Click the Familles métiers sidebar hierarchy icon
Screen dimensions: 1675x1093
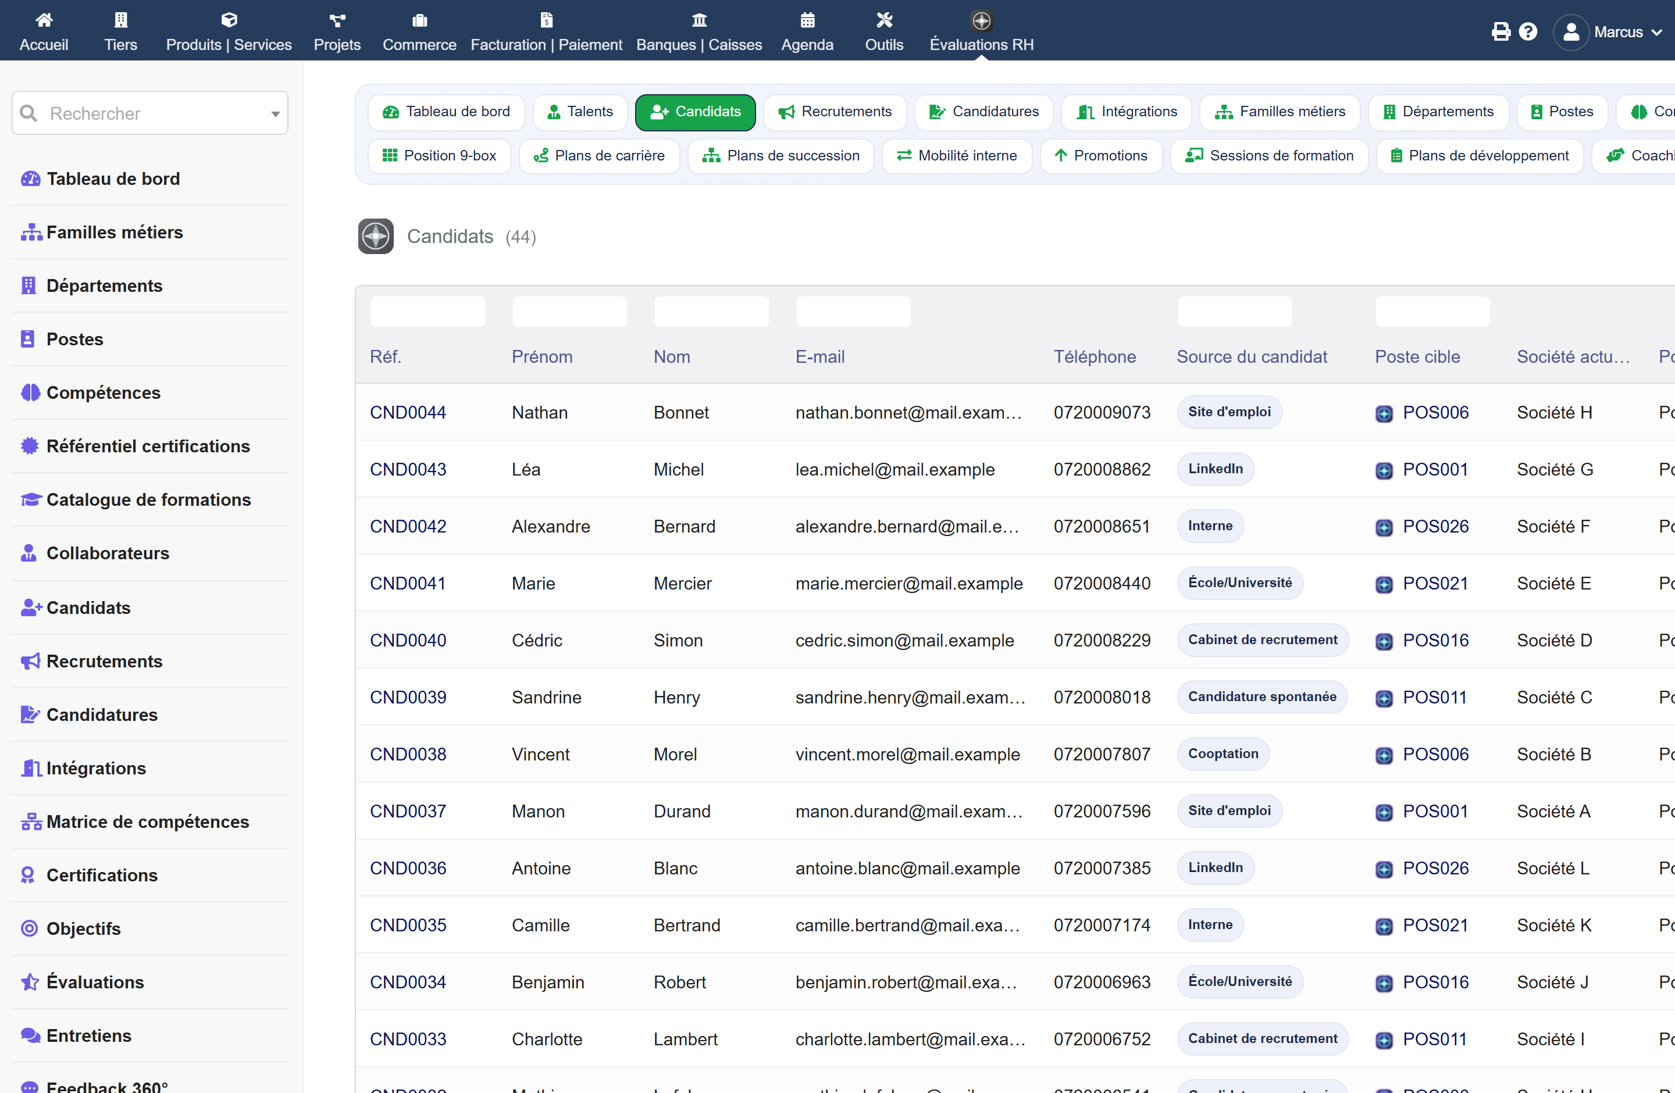(x=31, y=232)
